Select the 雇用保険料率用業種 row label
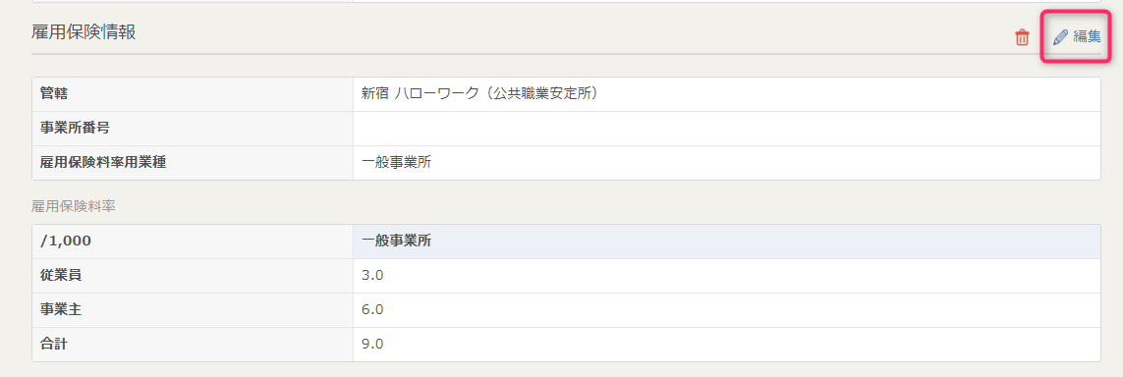 (x=103, y=162)
